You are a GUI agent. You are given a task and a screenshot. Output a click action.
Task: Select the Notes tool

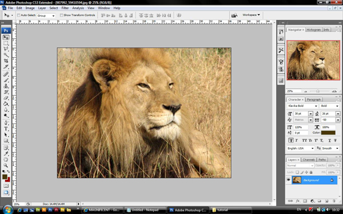click(6, 148)
